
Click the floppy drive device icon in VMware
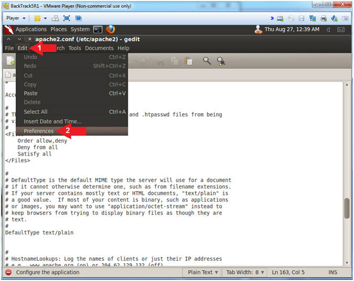click(x=302, y=18)
